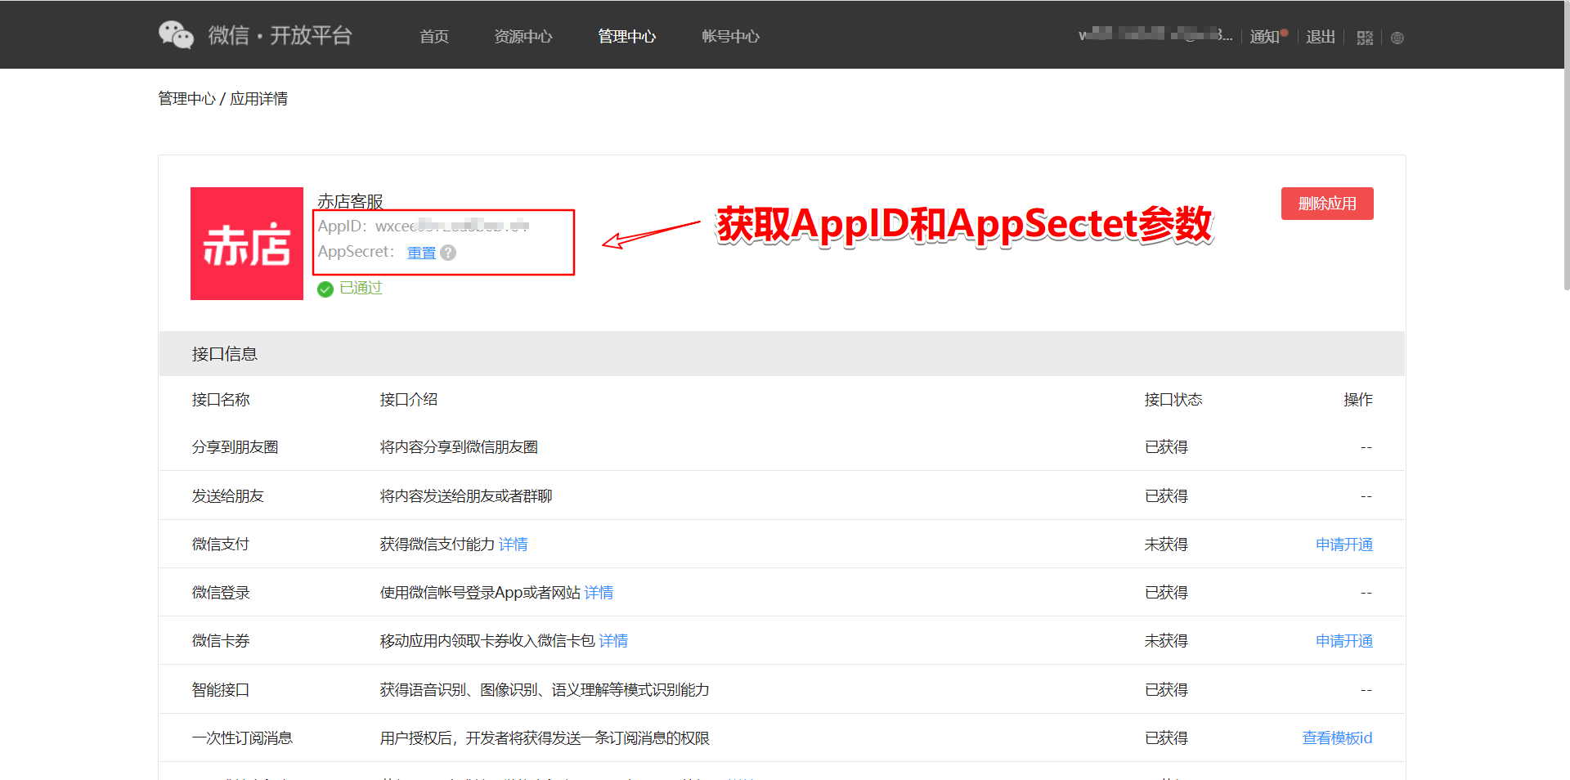Click the 接口介绍 column header
1570x780 pixels.
tap(409, 400)
